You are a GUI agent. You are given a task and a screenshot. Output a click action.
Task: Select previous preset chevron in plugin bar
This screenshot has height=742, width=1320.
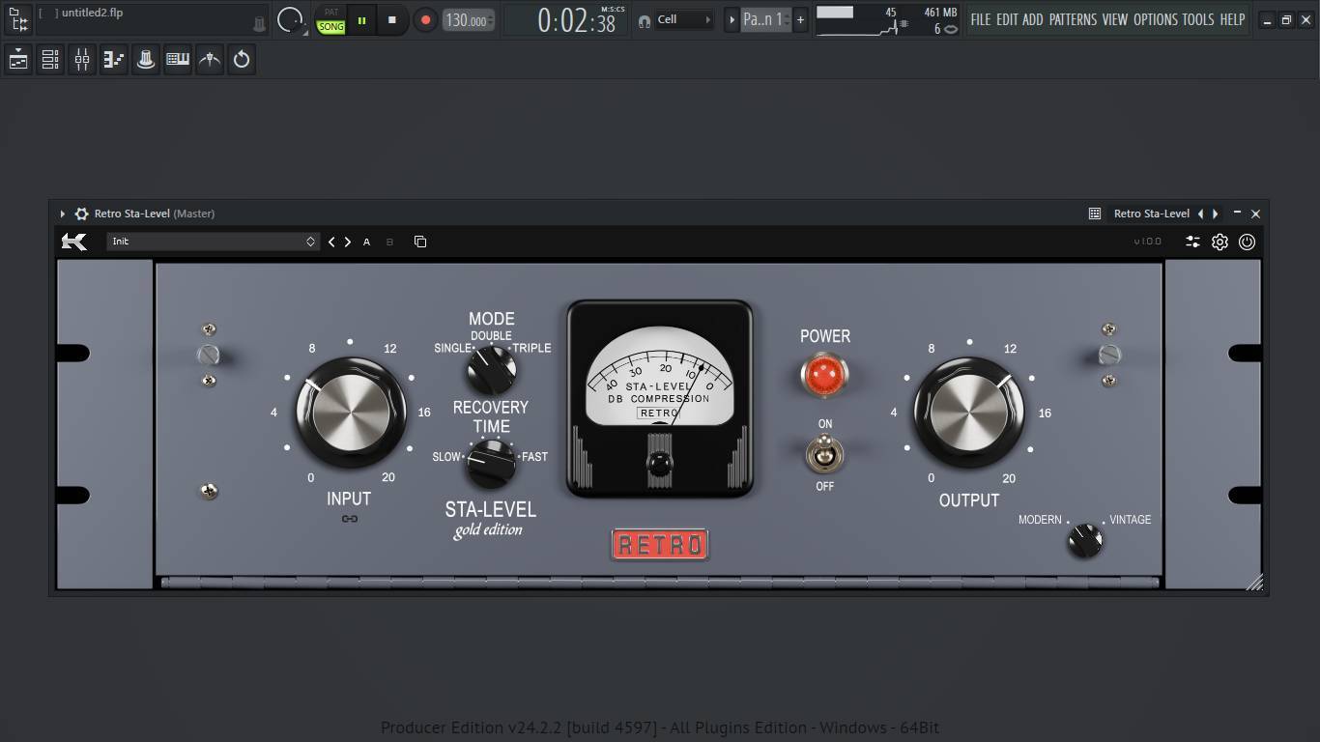point(331,242)
